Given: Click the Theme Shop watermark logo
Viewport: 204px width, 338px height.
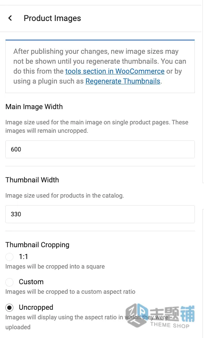Looking at the screenshot, I should click(160, 315).
